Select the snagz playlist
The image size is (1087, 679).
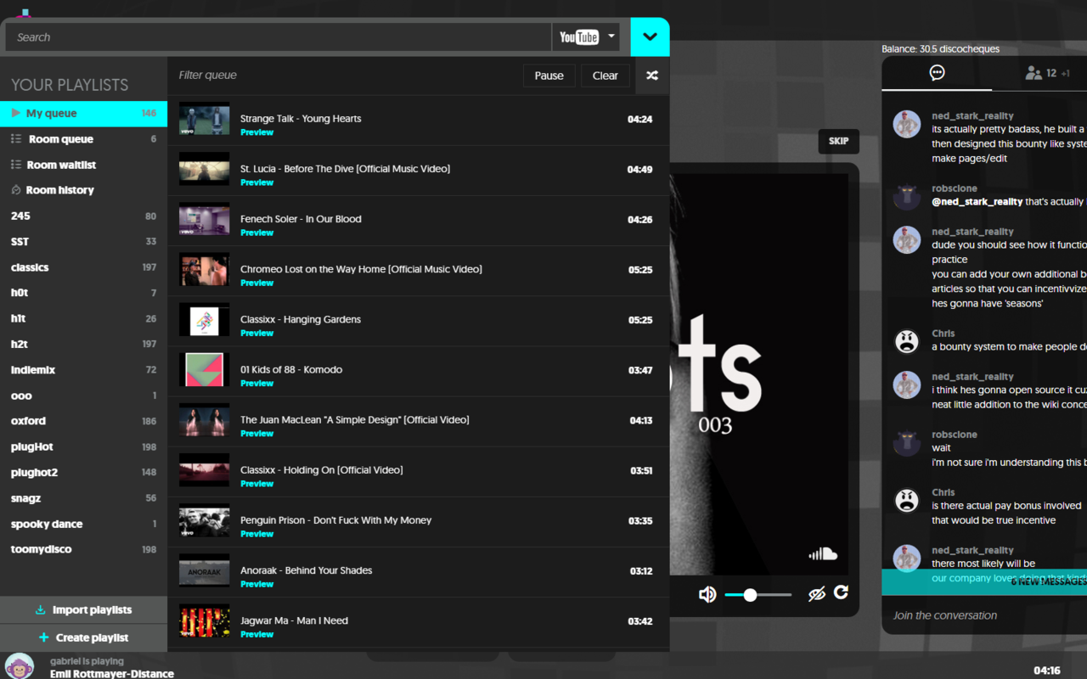click(83, 498)
